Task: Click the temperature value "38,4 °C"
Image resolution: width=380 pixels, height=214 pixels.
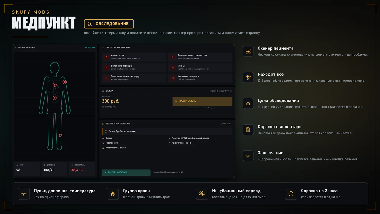Action: pyautogui.click(x=77, y=170)
